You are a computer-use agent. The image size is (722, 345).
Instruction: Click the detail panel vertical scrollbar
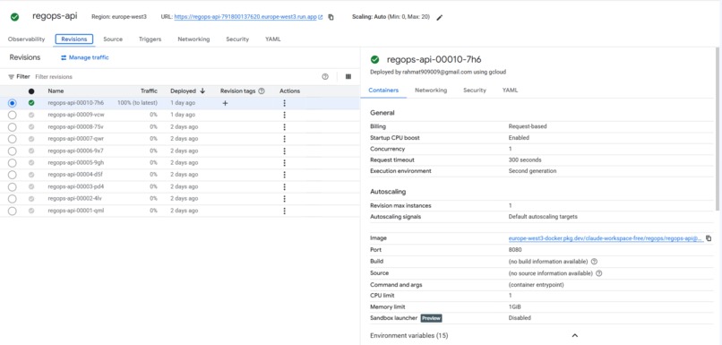718,129
